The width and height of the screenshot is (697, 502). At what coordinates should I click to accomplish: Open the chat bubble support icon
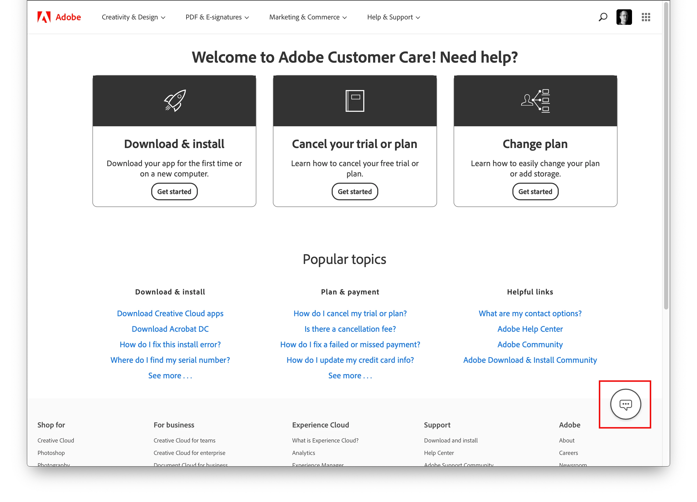tap(625, 404)
